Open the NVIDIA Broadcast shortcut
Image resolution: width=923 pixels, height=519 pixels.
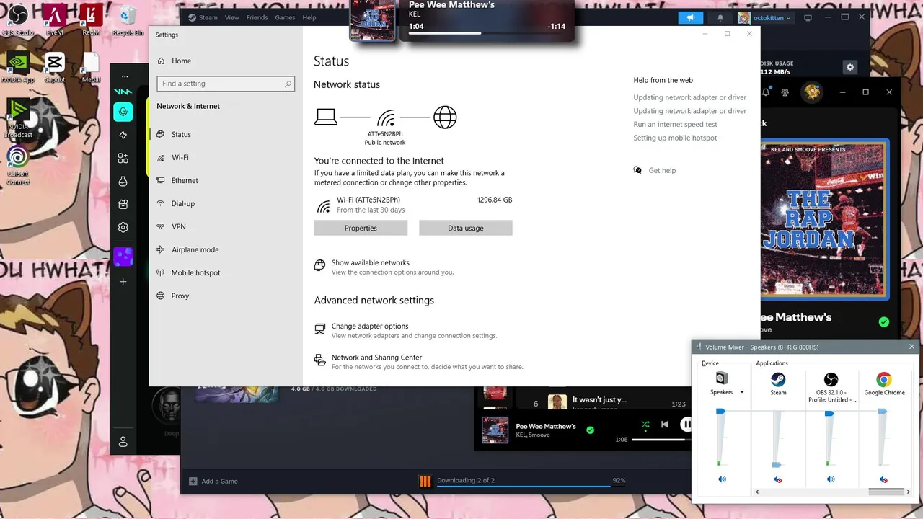[x=18, y=119]
